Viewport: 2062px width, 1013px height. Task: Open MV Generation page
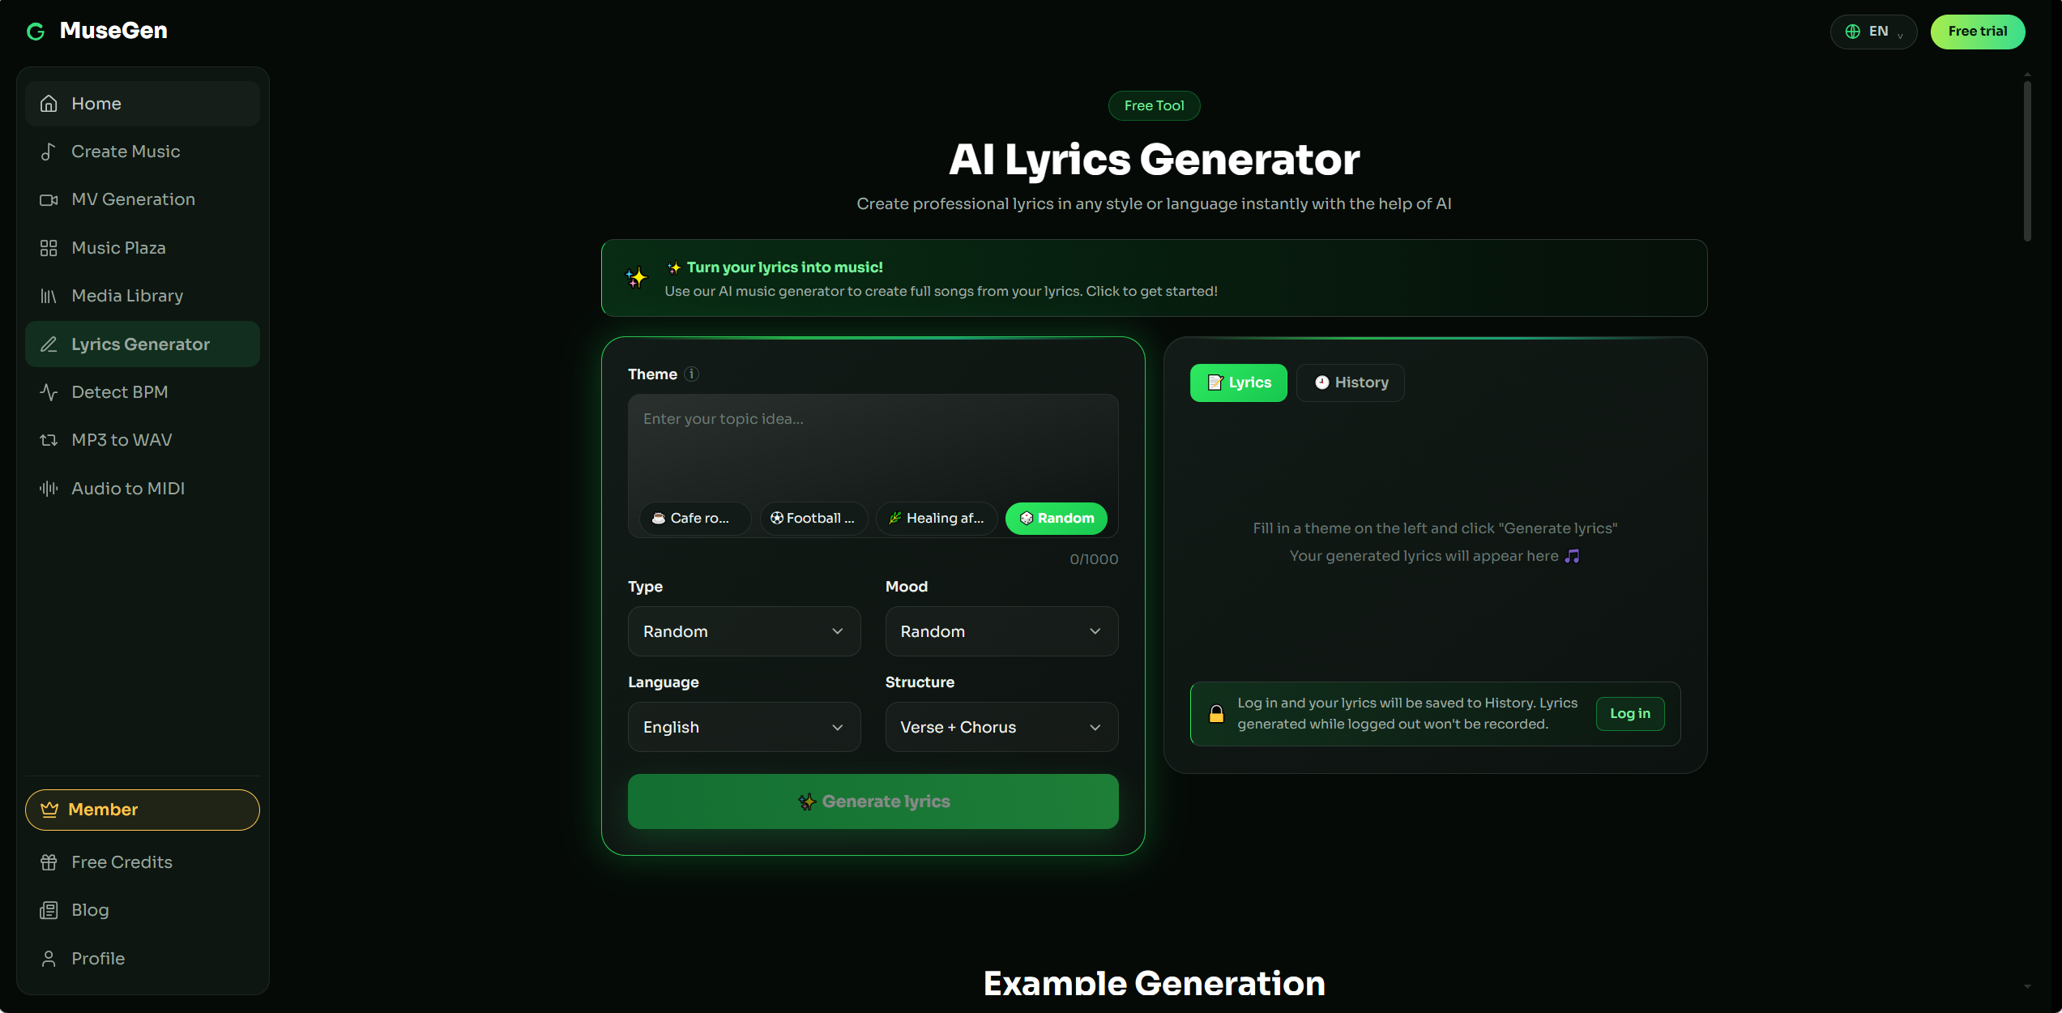[x=143, y=199]
